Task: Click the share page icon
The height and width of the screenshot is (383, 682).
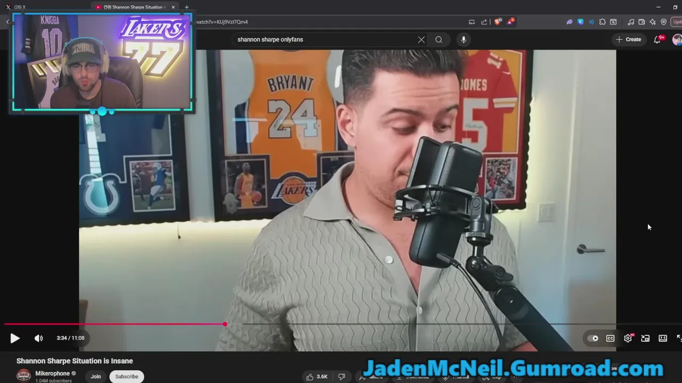Action: [484, 22]
